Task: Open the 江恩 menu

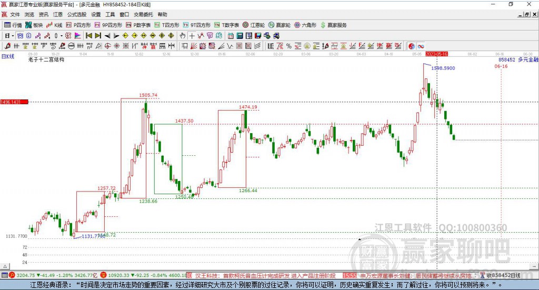Action: (58, 14)
